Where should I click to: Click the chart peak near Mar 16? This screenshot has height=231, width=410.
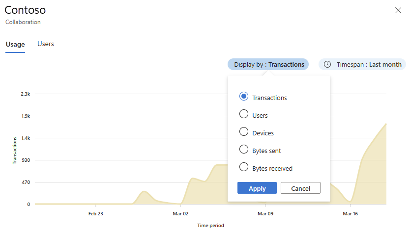[385, 125]
